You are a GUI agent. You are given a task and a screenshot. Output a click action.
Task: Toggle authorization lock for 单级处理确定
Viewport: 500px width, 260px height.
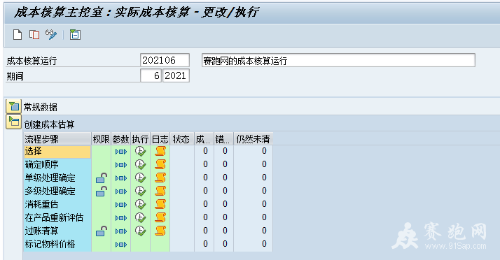click(102, 178)
